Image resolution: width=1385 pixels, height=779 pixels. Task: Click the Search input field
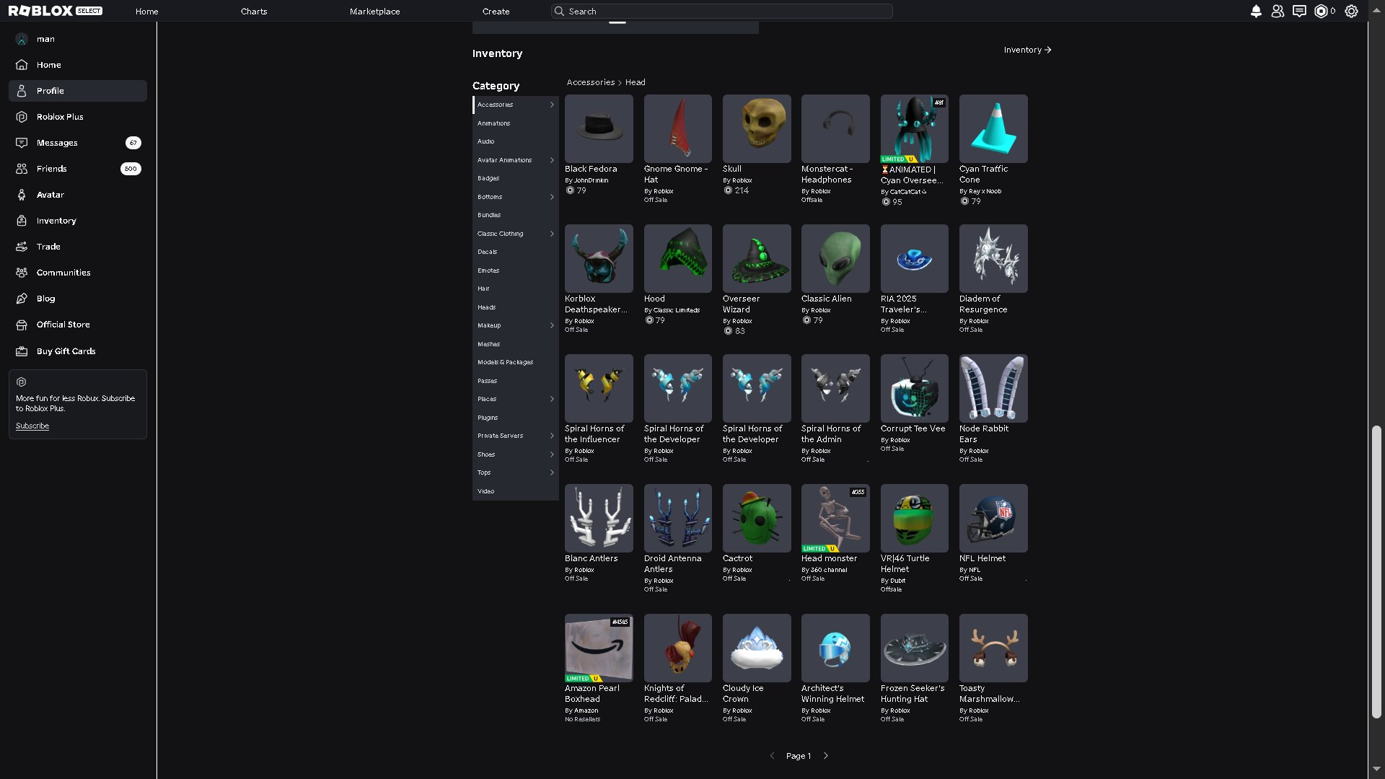[x=721, y=12]
